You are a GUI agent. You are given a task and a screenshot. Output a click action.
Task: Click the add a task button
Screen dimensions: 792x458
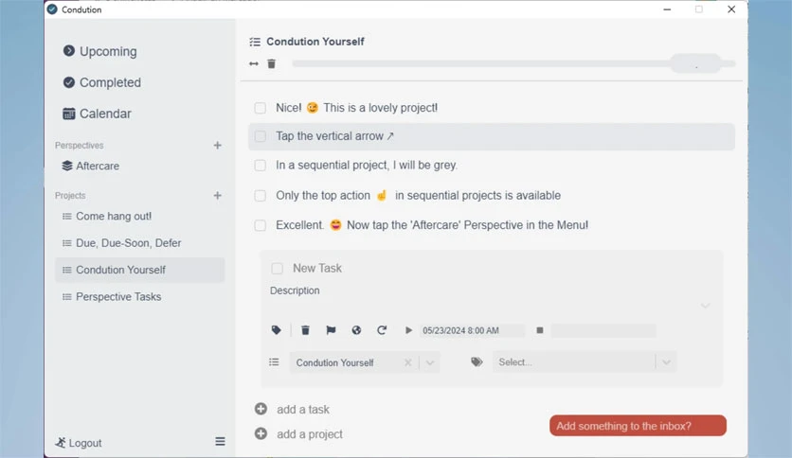[292, 409]
